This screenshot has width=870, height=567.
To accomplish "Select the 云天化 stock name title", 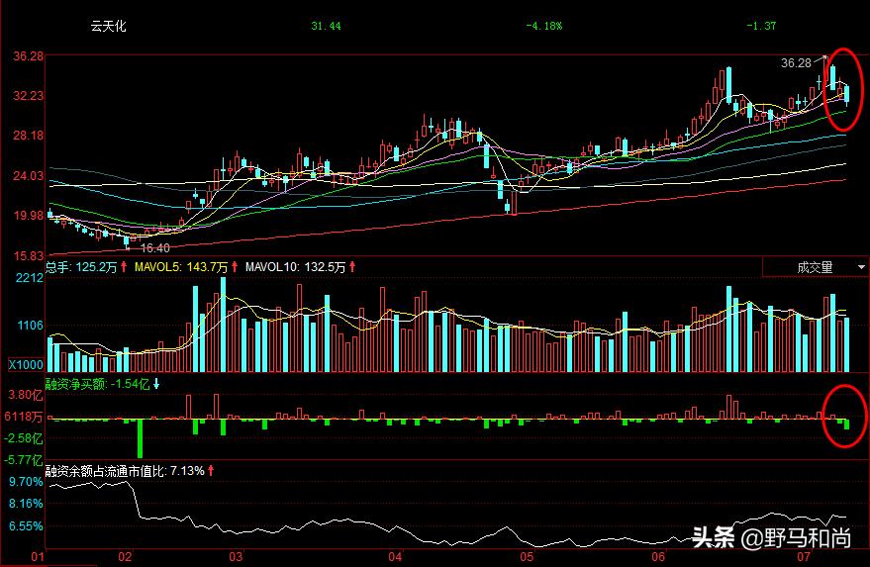I will coord(107,27).
